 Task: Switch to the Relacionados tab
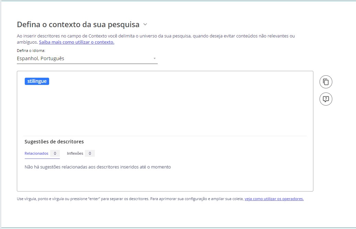click(42, 154)
